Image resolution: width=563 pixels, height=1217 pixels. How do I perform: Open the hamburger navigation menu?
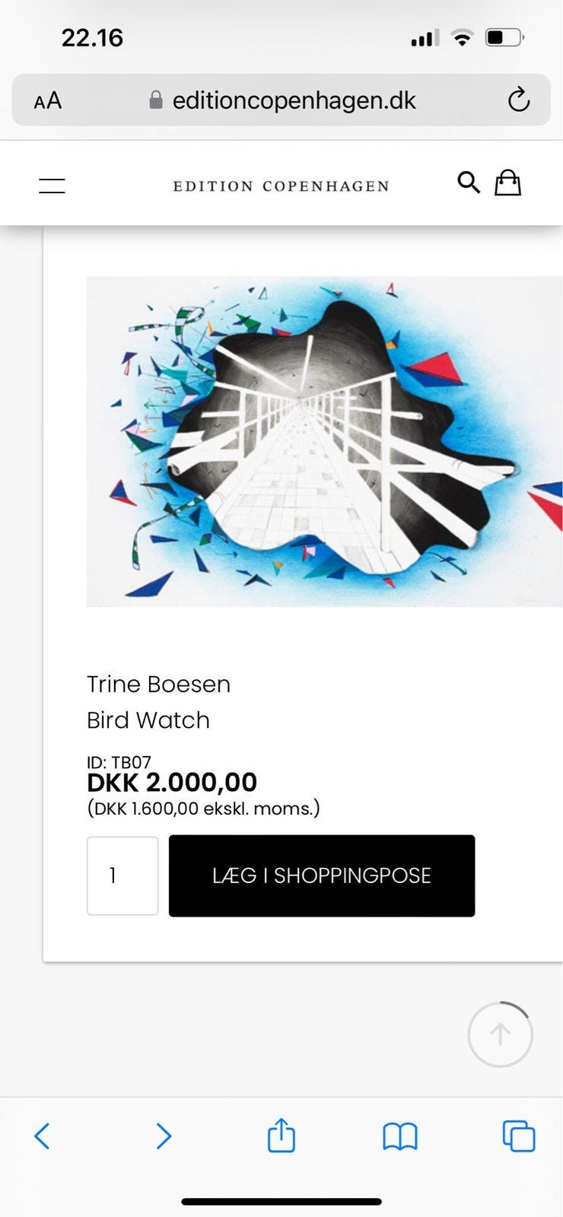[x=52, y=185]
